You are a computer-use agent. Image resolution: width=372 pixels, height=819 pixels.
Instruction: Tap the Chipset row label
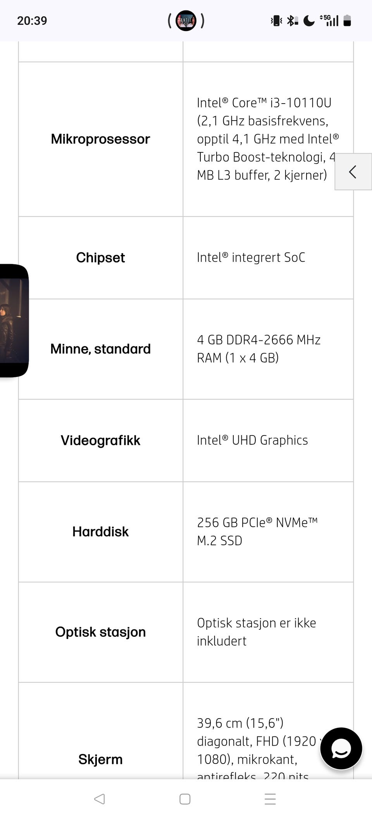point(100,257)
